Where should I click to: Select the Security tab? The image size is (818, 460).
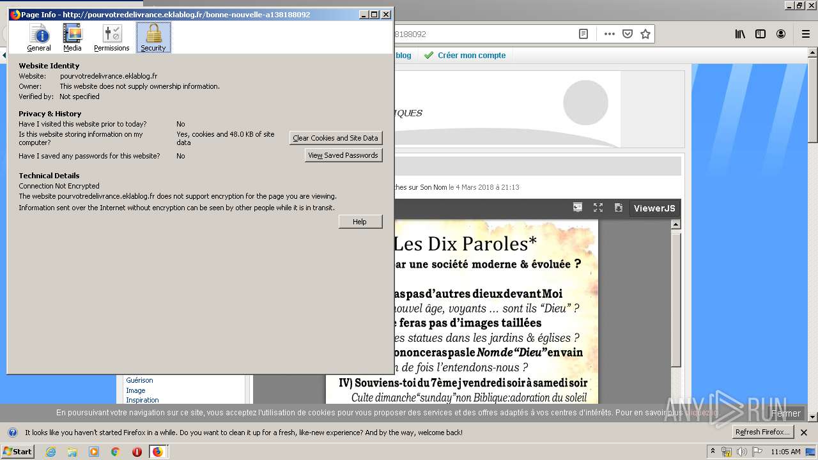(153, 38)
